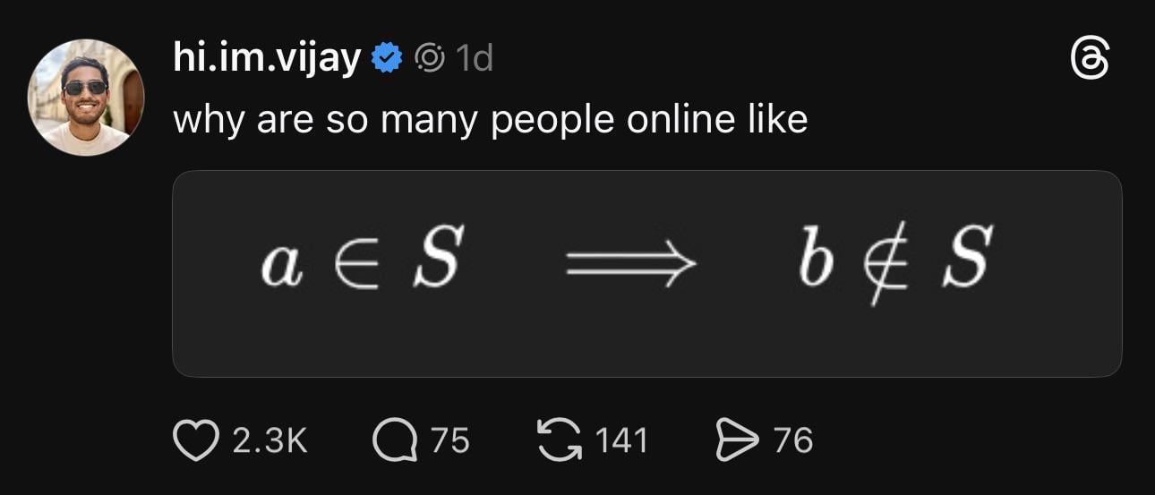Share the post with the paper plane icon

coord(736,440)
